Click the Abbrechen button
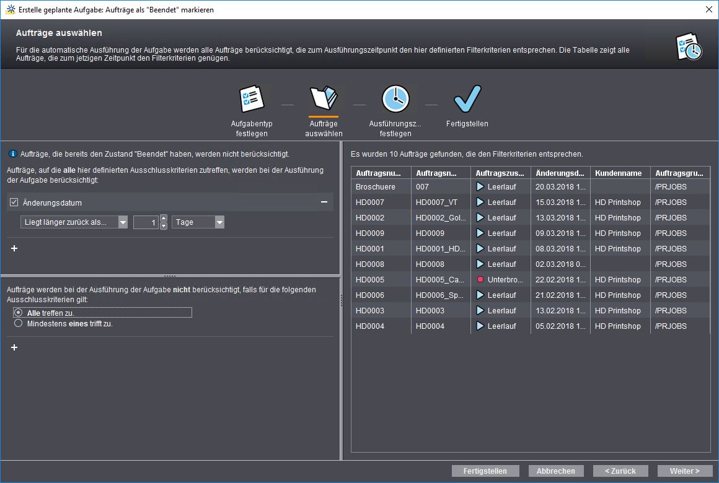 (x=556, y=471)
